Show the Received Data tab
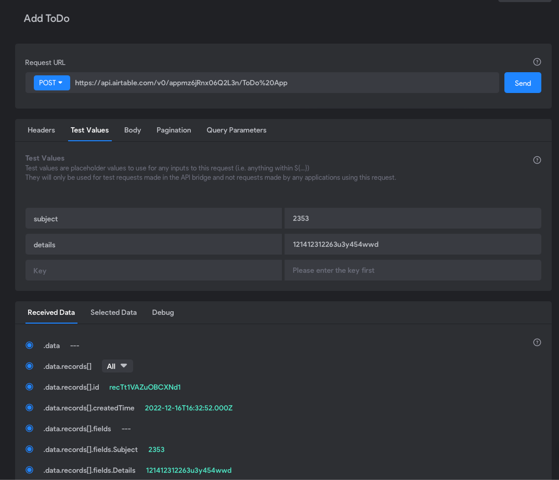This screenshot has height=480, width=559. (51, 313)
